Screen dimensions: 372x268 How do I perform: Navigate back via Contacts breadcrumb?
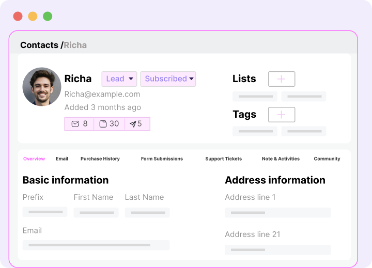click(39, 45)
